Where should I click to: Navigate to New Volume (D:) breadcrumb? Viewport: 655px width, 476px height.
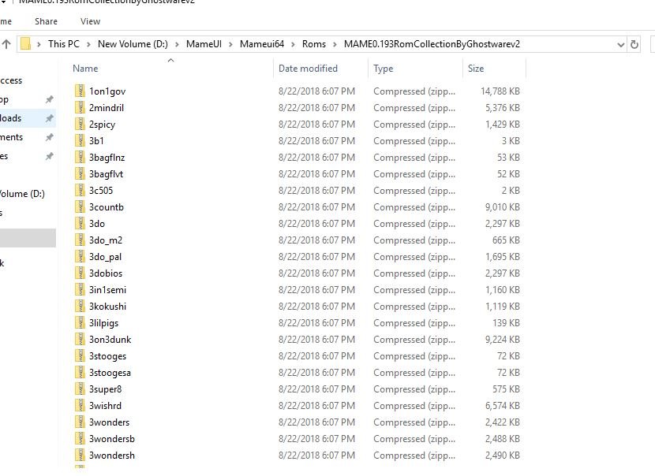133,44
